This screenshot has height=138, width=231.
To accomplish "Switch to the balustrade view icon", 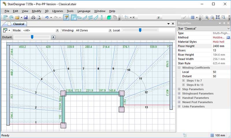I will pyautogui.click(x=90, y=17).
